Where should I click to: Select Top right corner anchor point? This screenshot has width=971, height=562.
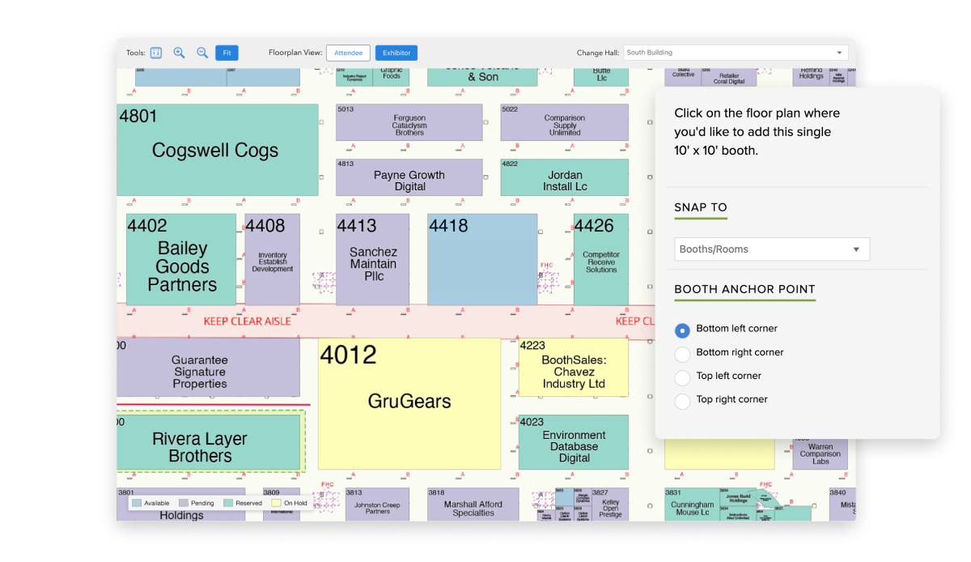point(682,399)
